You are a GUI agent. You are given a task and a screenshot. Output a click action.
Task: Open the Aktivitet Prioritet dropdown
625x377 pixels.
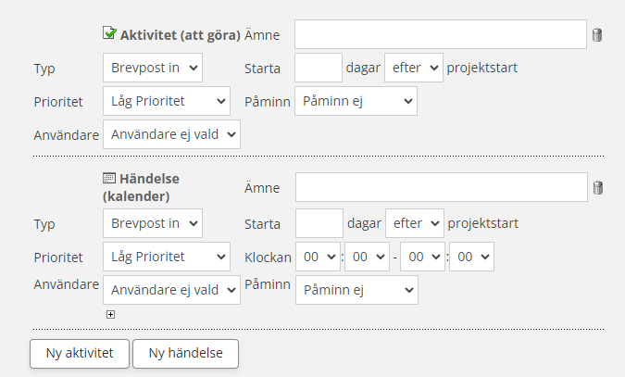pyautogui.click(x=166, y=101)
